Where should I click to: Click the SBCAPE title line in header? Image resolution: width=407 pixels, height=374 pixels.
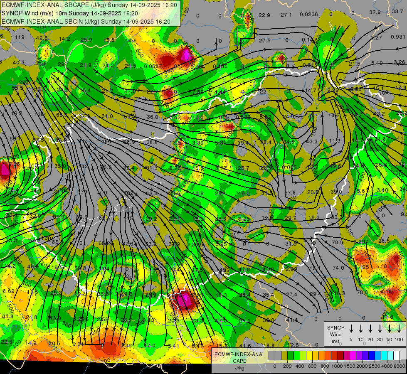point(89,5)
